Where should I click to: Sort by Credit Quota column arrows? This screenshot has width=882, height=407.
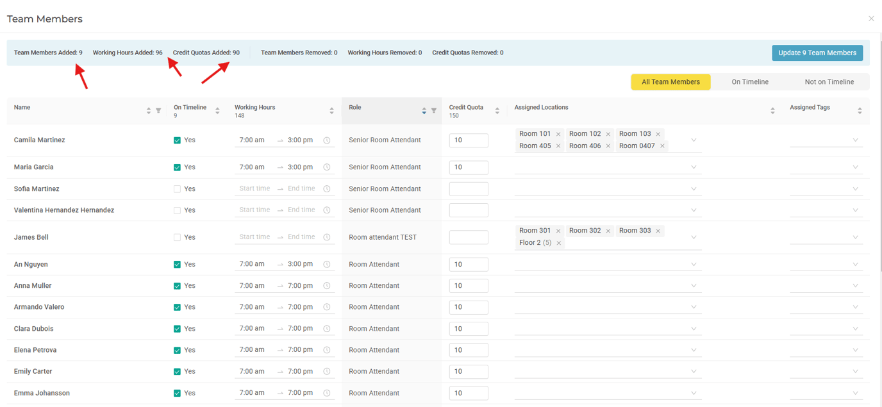(x=497, y=111)
